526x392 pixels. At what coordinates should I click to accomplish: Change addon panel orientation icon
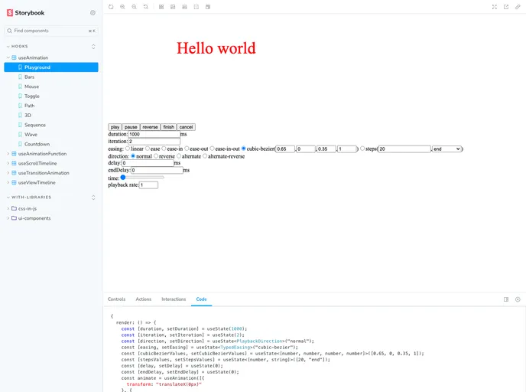tap(506, 299)
